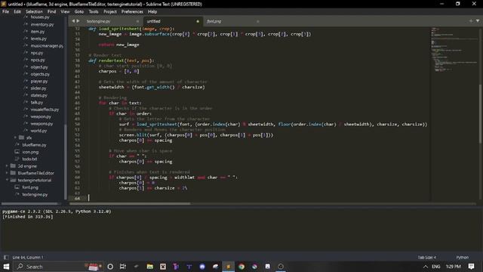
Task: Open Task View in taskbar
Action: click(x=123, y=267)
